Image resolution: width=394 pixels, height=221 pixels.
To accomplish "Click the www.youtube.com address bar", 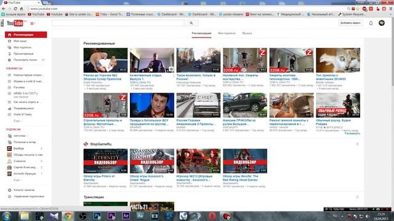I will 186,9.
